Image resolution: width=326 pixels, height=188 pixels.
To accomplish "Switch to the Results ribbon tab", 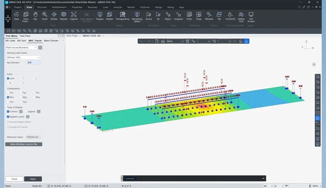I will tap(131, 7).
